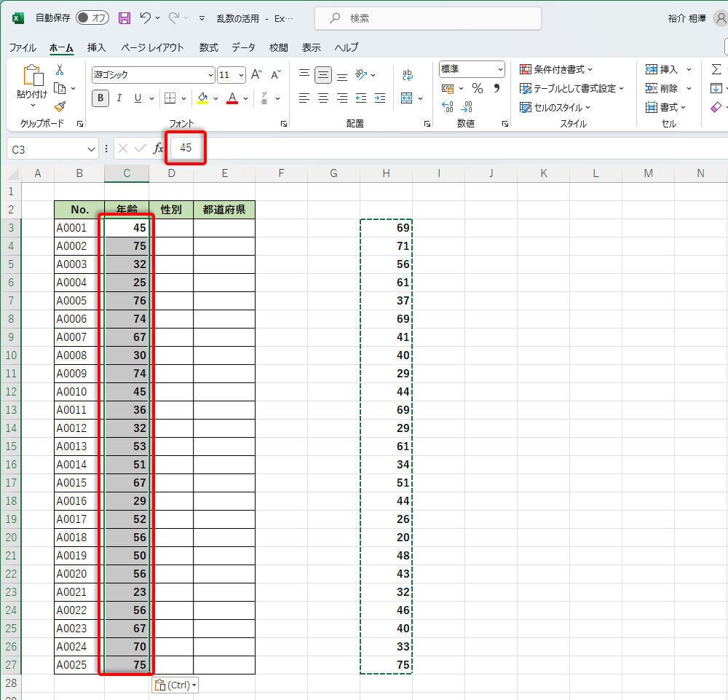Open the Font dialog launcher (フォント)
728x700 pixels.
pos(284,124)
